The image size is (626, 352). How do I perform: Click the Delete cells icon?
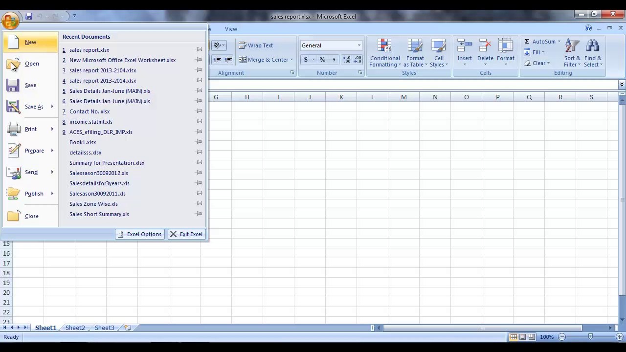(485, 46)
